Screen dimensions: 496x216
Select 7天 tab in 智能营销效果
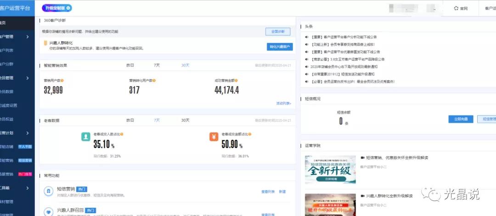(x=157, y=65)
